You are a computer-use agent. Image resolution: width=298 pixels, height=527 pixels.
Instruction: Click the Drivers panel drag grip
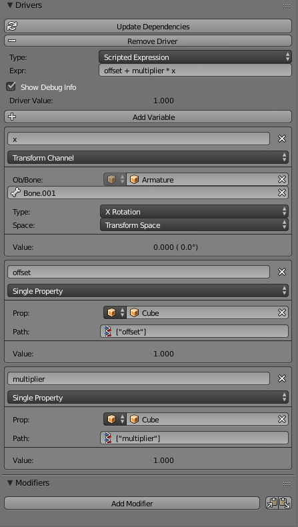(287, 6)
